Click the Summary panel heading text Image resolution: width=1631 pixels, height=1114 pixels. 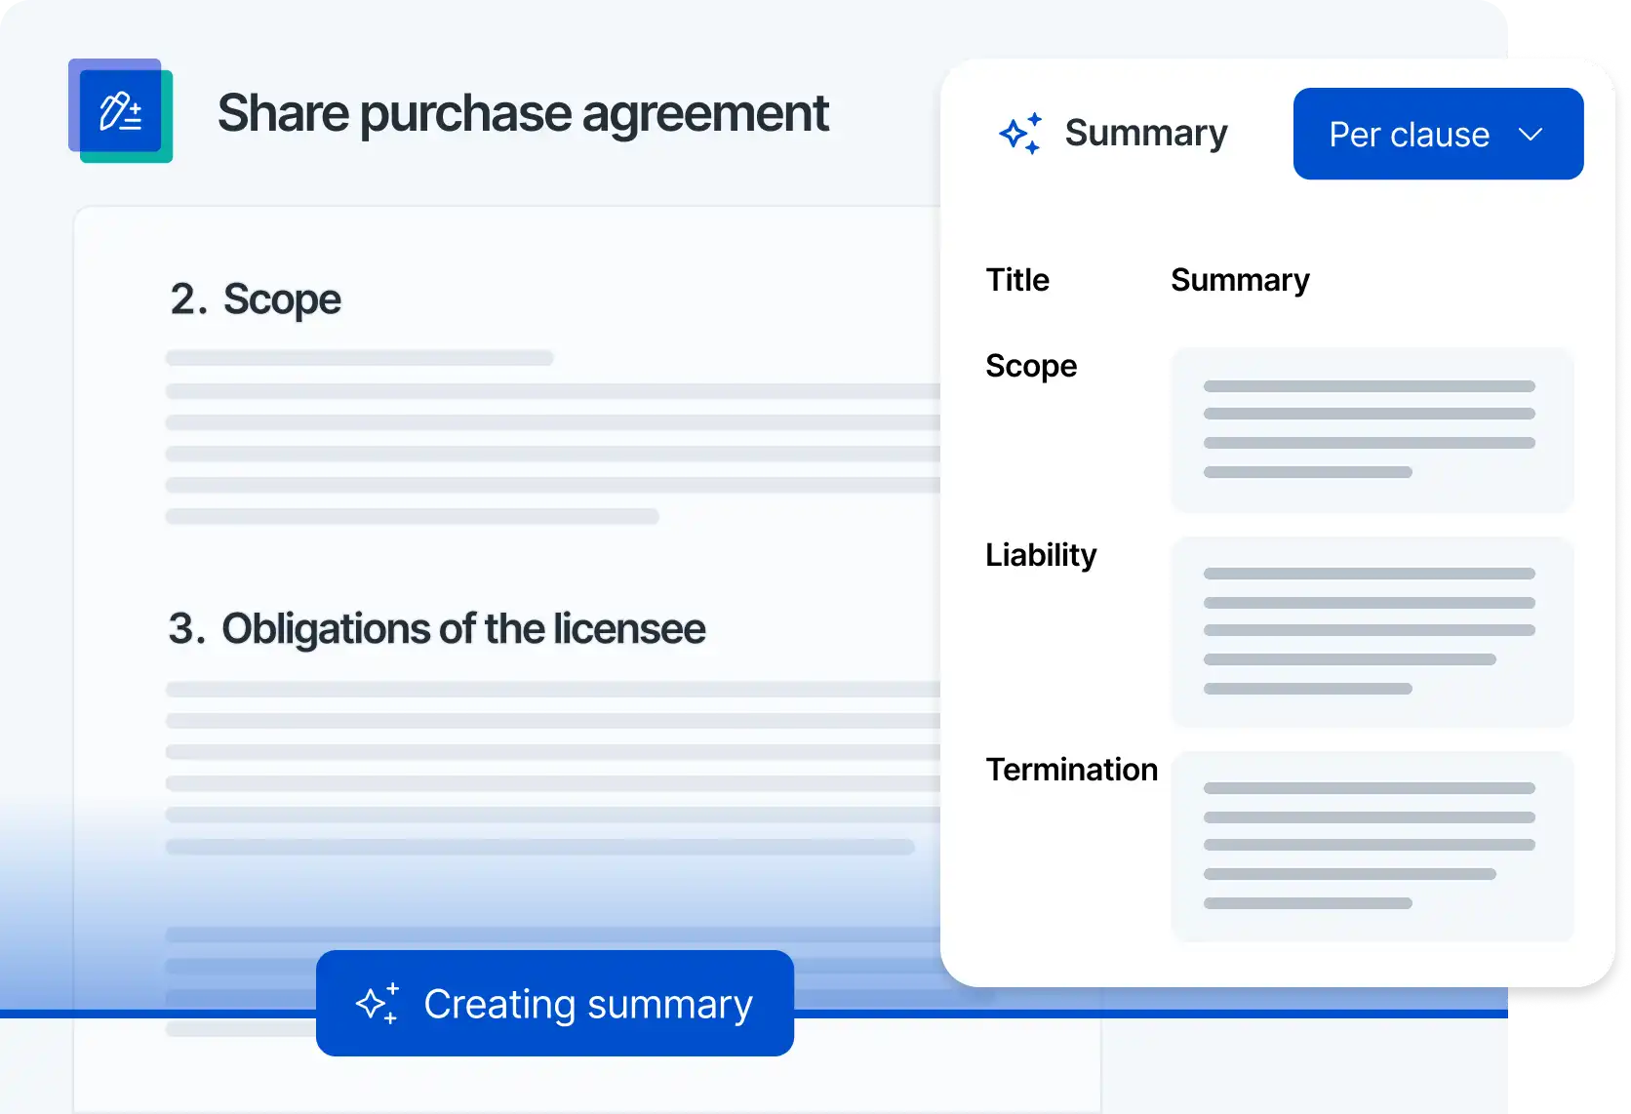[x=1145, y=134]
